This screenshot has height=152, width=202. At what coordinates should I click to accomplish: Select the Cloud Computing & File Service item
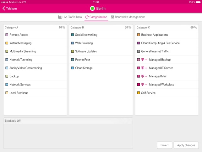point(167,43)
